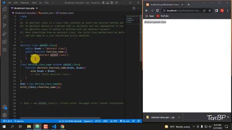
Task: Open Windows Start menu
Action: pyautogui.click(x=4, y=127)
